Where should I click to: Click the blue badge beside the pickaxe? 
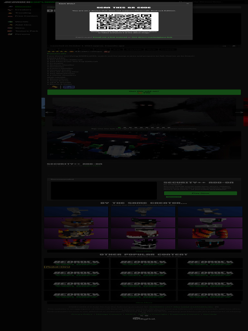(69, 87)
